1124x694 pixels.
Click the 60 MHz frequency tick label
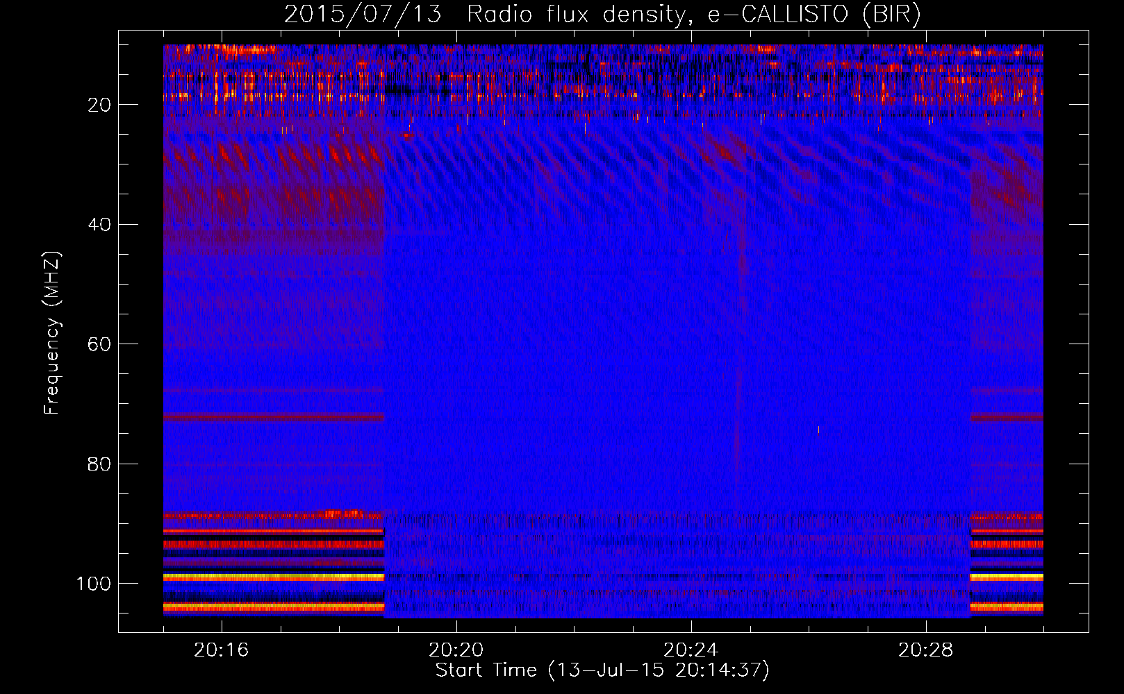(x=99, y=344)
